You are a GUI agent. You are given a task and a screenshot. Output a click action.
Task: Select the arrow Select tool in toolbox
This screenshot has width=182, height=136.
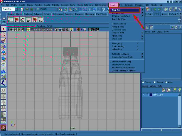point(3,29)
